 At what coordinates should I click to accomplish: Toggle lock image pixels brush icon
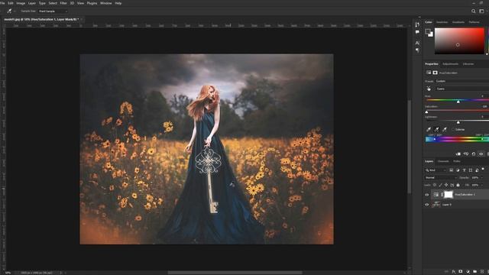pos(441,185)
